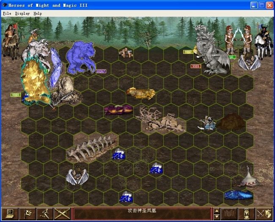The width and height of the screenshot is (275, 222).
Task: Toggle Auto-Combat crossed swords button
Action: point(62,214)
